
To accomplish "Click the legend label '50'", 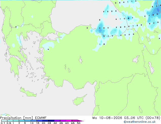I will point(79,123).
